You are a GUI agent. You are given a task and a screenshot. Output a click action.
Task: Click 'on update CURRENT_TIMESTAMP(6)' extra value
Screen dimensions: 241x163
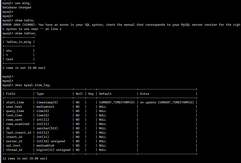pyautogui.click(x=167, y=102)
